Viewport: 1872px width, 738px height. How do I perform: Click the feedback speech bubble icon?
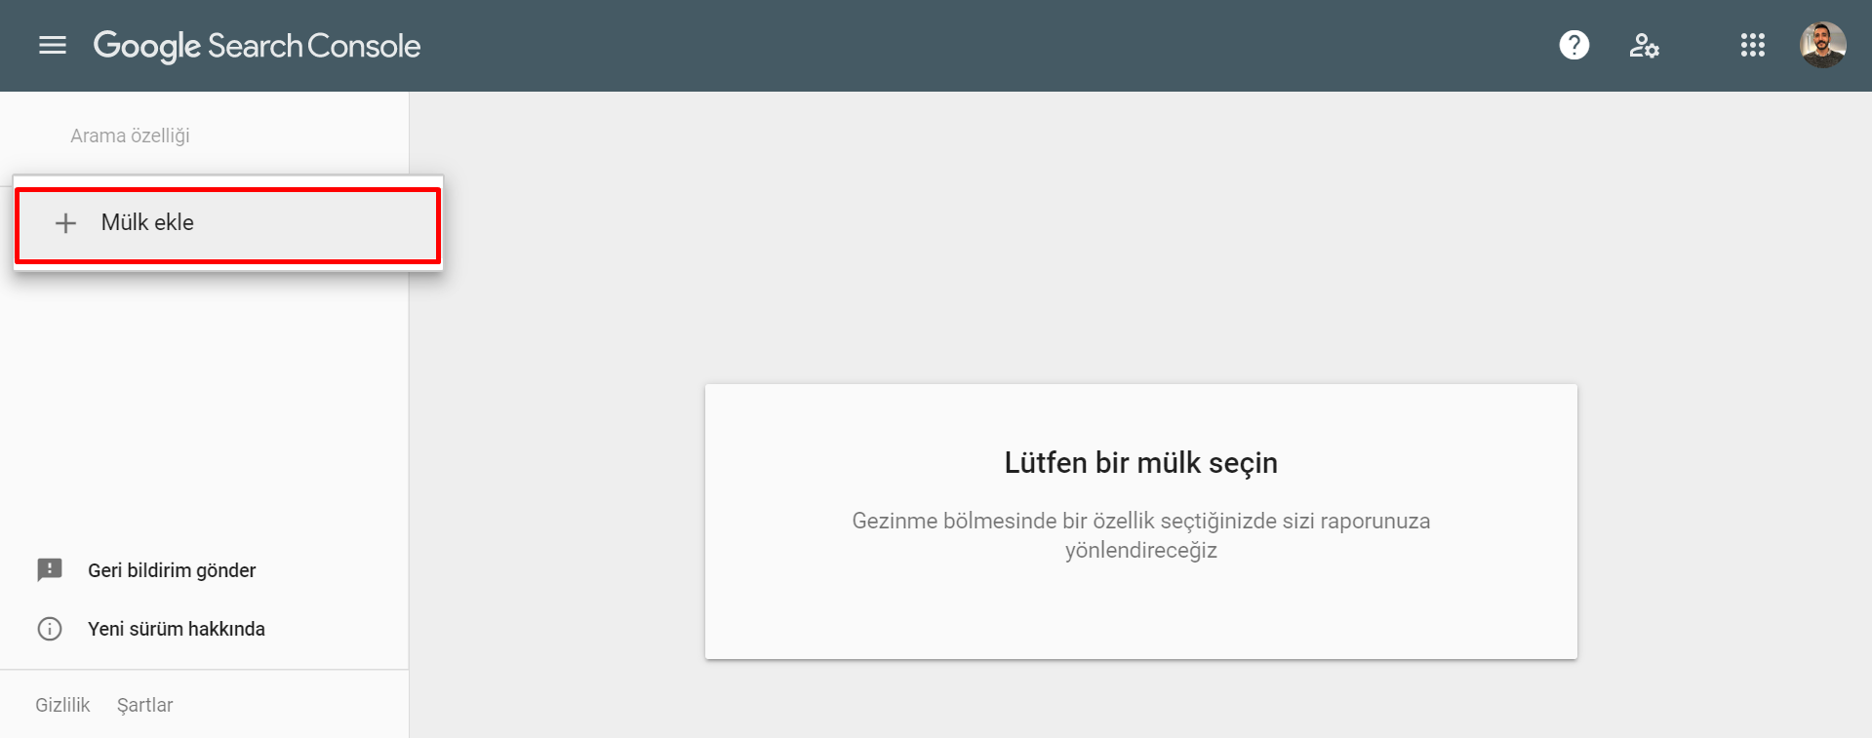50,570
